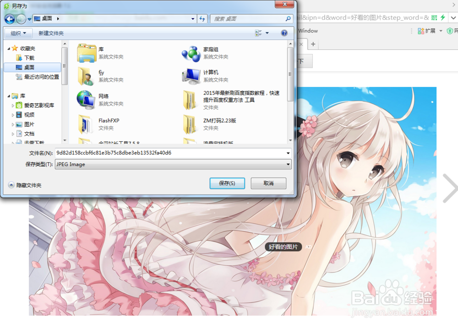Image resolution: width=458 pixels, height=328 pixels.
Task: Select the 家庭组 icon in file list
Action: point(191,54)
